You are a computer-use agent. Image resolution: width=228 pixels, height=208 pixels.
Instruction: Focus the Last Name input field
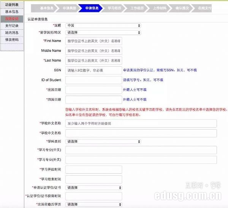click(93, 61)
